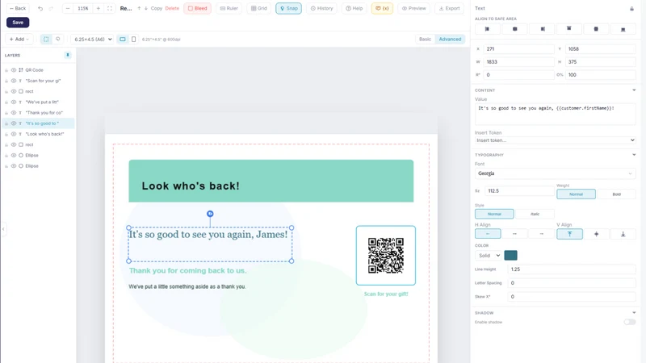
Task: Collapse the Content section
Action: [x=634, y=90]
